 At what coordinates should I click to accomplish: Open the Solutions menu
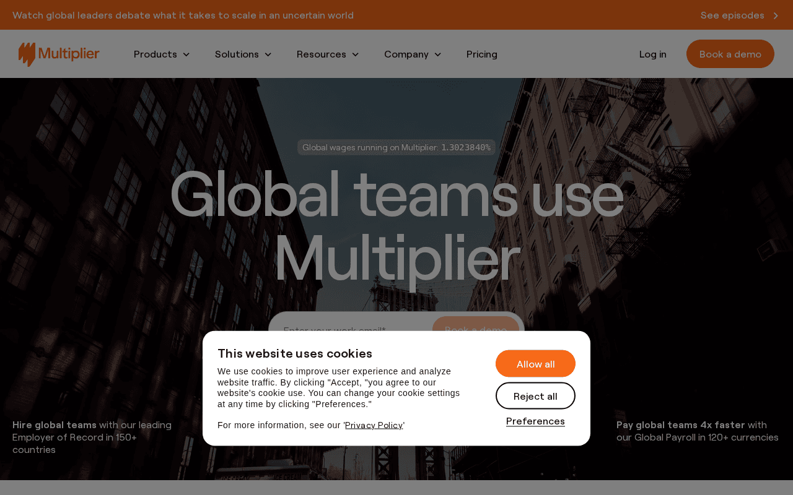[x=243, y=54]
